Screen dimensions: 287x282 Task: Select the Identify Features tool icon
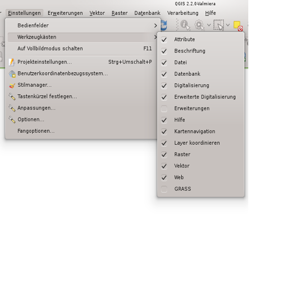coord(185,25)
